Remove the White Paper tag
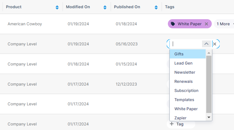Image resolution: width=234 pixels, height=130 pixels. (206, 24)
